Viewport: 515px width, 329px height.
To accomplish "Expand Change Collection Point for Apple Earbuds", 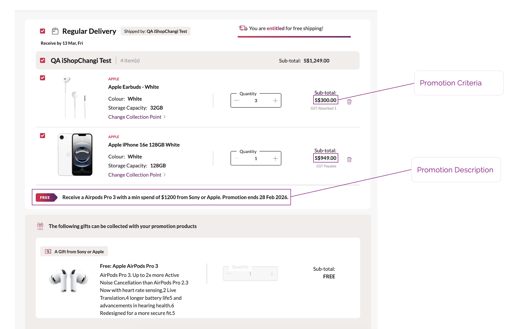I will [x=137, y=117].
